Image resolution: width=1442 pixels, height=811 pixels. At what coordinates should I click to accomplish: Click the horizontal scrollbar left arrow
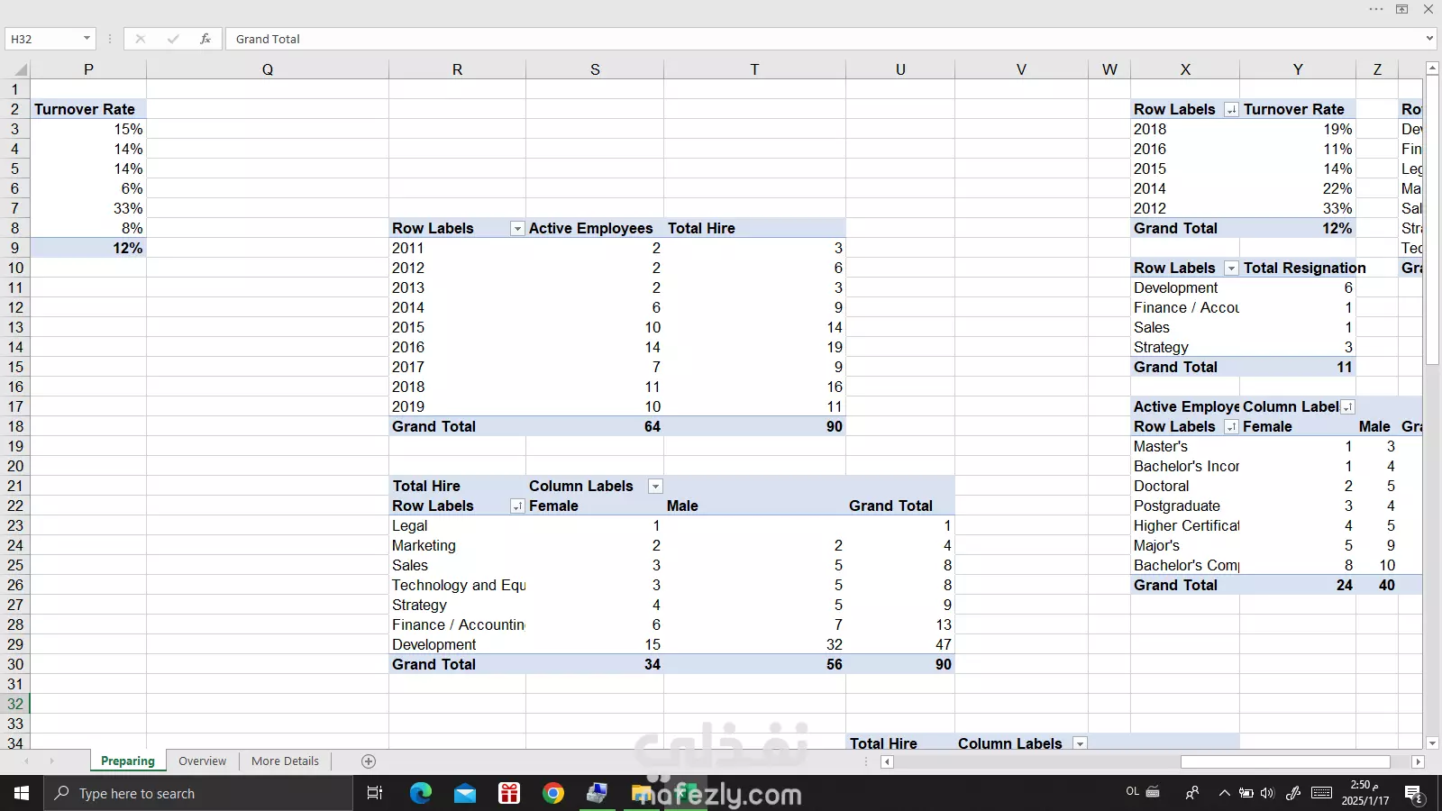tap(887, 761)
